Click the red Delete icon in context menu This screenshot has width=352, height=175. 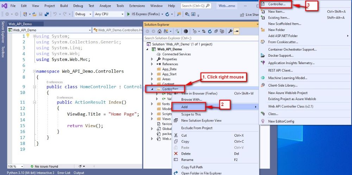(x=176, y=154)
